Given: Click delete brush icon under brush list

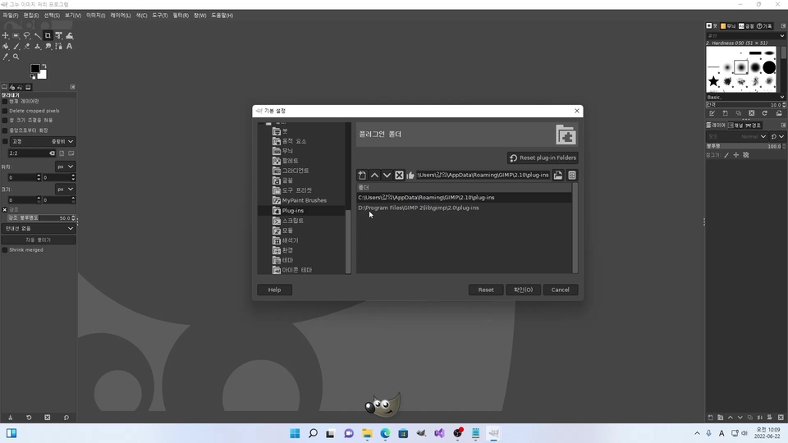Looking at the screenshot, I should (x=751, y=113).
